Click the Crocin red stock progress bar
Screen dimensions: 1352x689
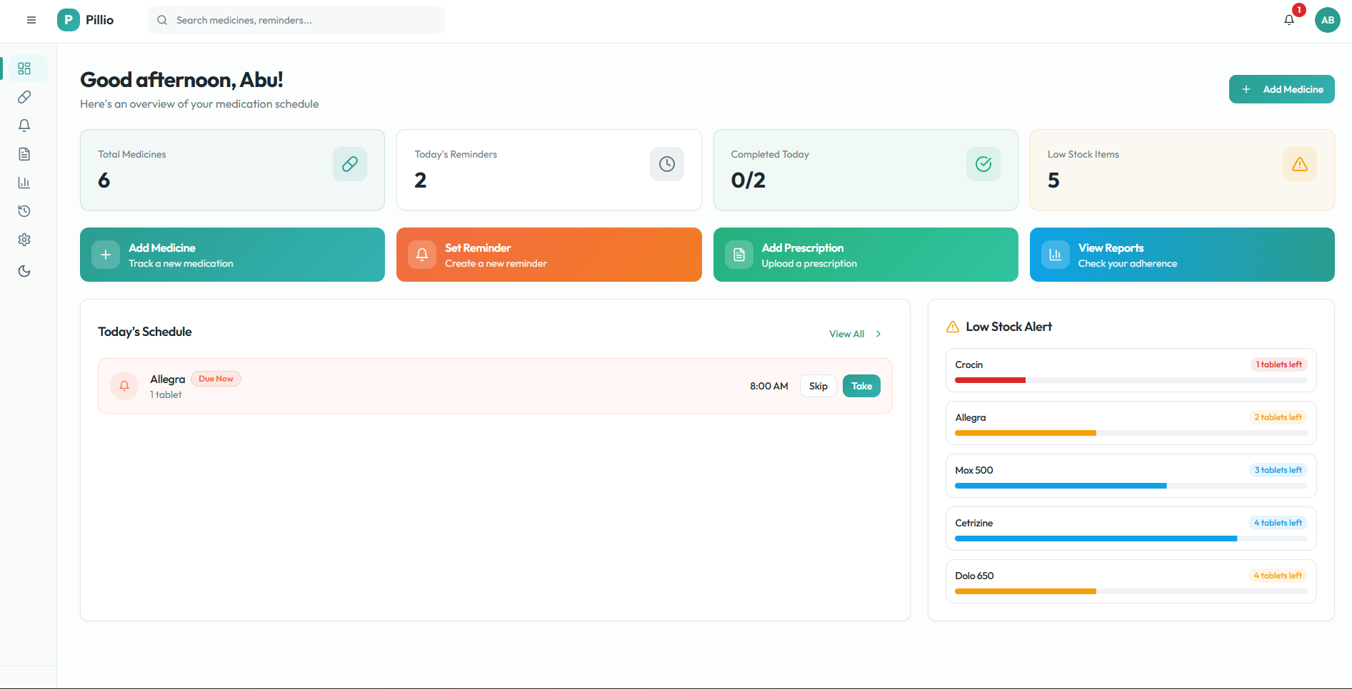coord(990,380)
